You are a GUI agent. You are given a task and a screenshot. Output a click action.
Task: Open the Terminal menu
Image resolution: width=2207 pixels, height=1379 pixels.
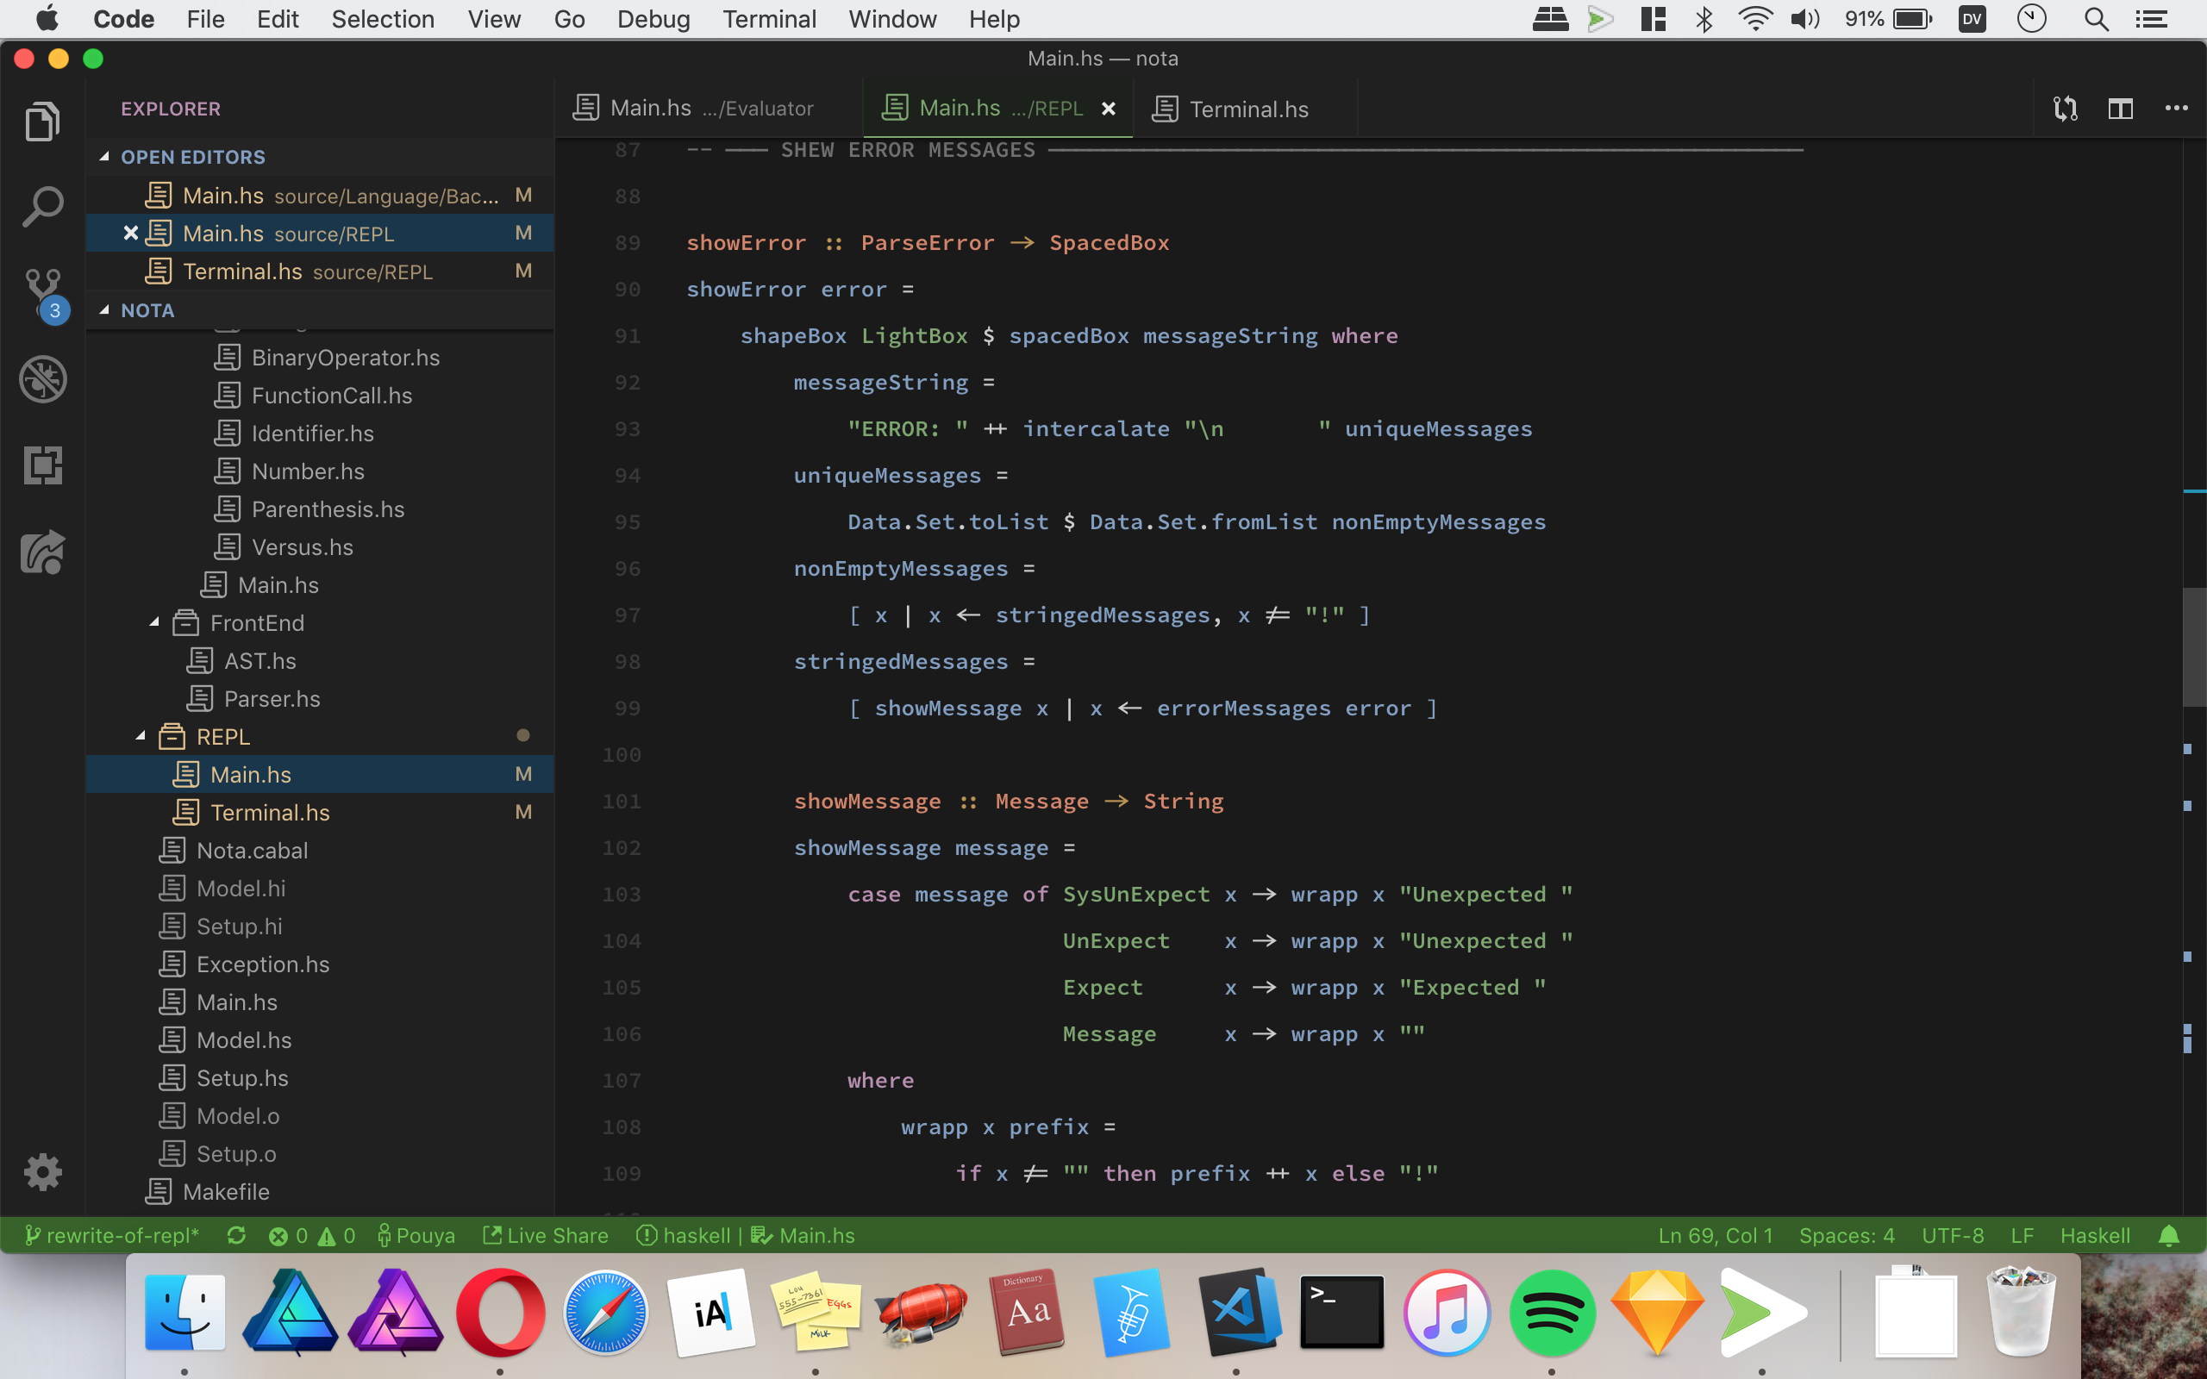coord(769,19)
